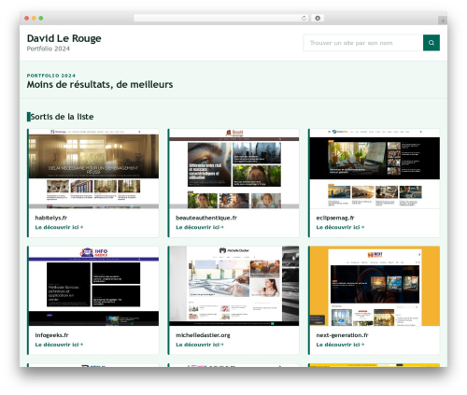Open the habitelys.fr screenshot thumbnail
The width and height of the screenshot is (467, 395).
93,169
